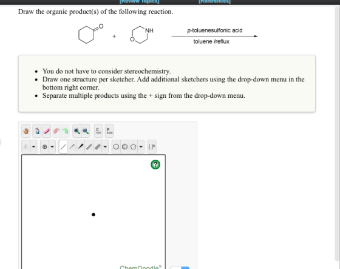Zoom out with the minus magnifier
The height and width of the screenshot is (269, 340).
(86, 131)
